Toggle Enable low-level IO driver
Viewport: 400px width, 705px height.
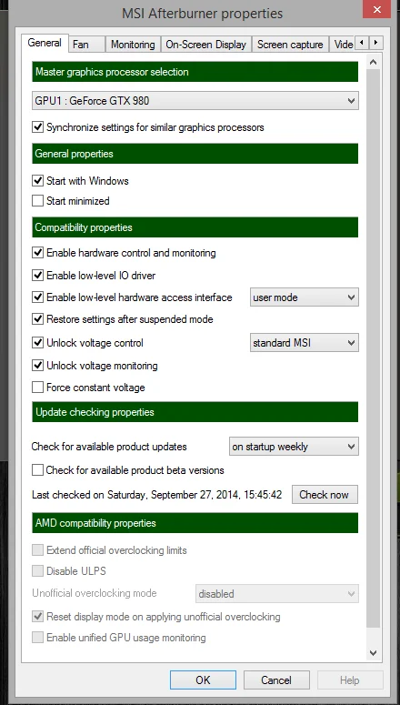click(x=38, y=275)
